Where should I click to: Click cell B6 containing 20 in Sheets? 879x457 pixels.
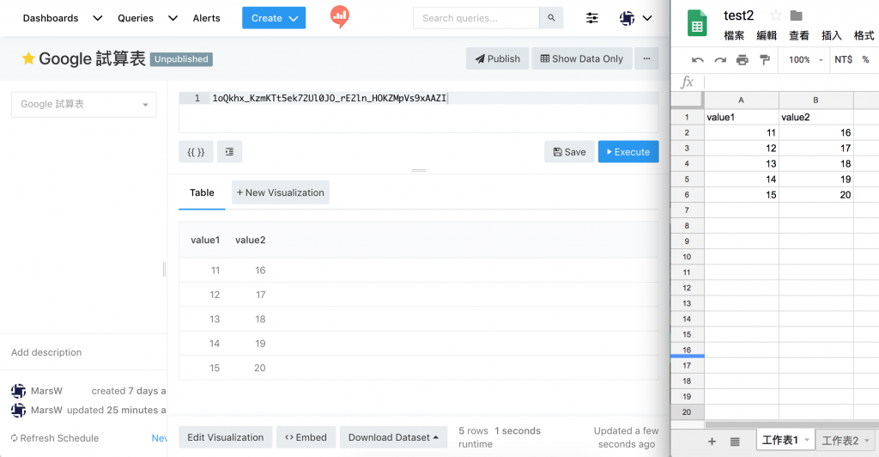pyautogui.click(x=815, y=195)
